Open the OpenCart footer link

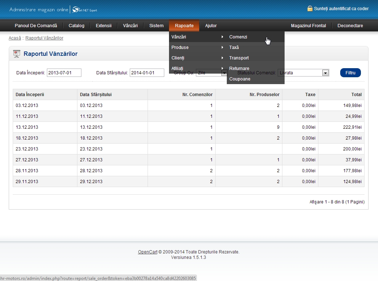click(x=148, y=252)
